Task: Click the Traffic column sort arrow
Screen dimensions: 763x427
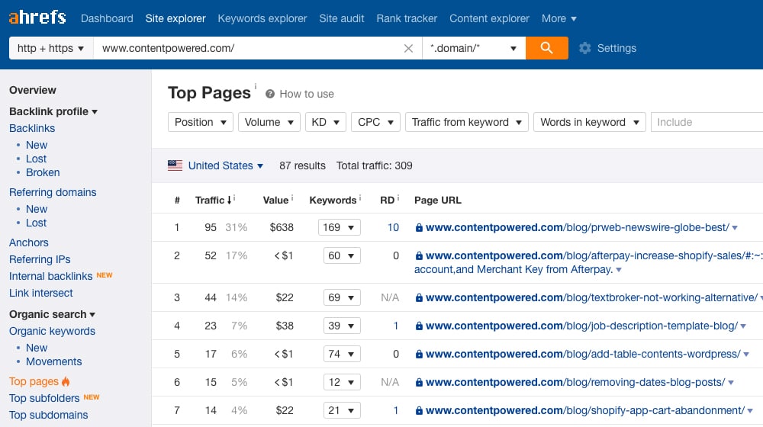Action: (x=229, y=200)
